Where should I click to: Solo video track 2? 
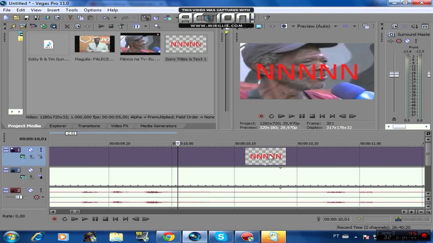[x=41, y=170]
